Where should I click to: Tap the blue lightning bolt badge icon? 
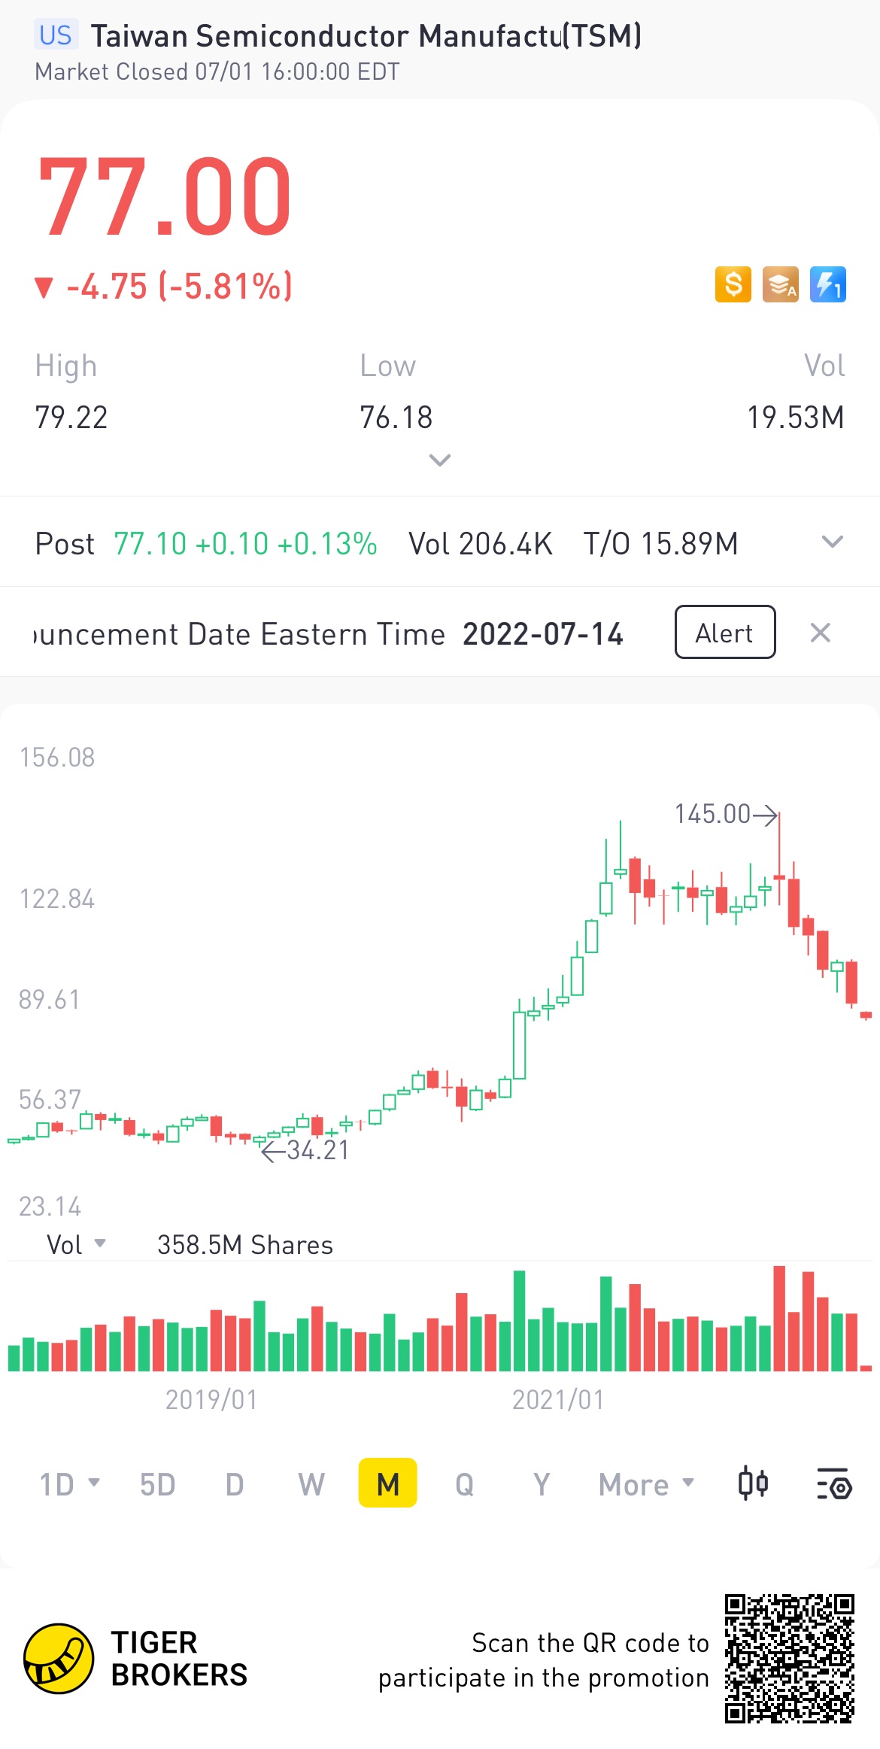pos(827,285)
